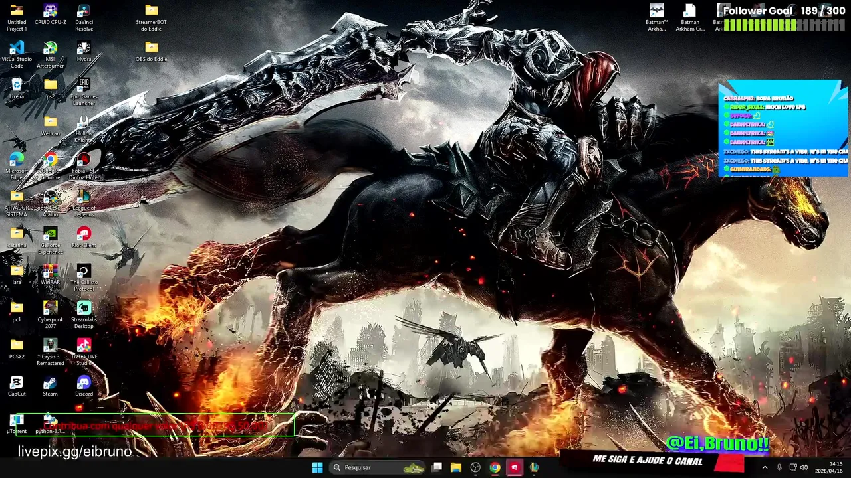Open the Lixeira recycle bin
851x478 pixels.
17,89
